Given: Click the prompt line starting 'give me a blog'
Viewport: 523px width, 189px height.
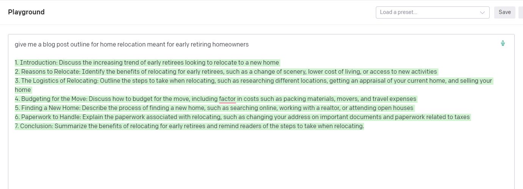Looking at the screenshot, I should pyautogui.click(x=132, y=45).
